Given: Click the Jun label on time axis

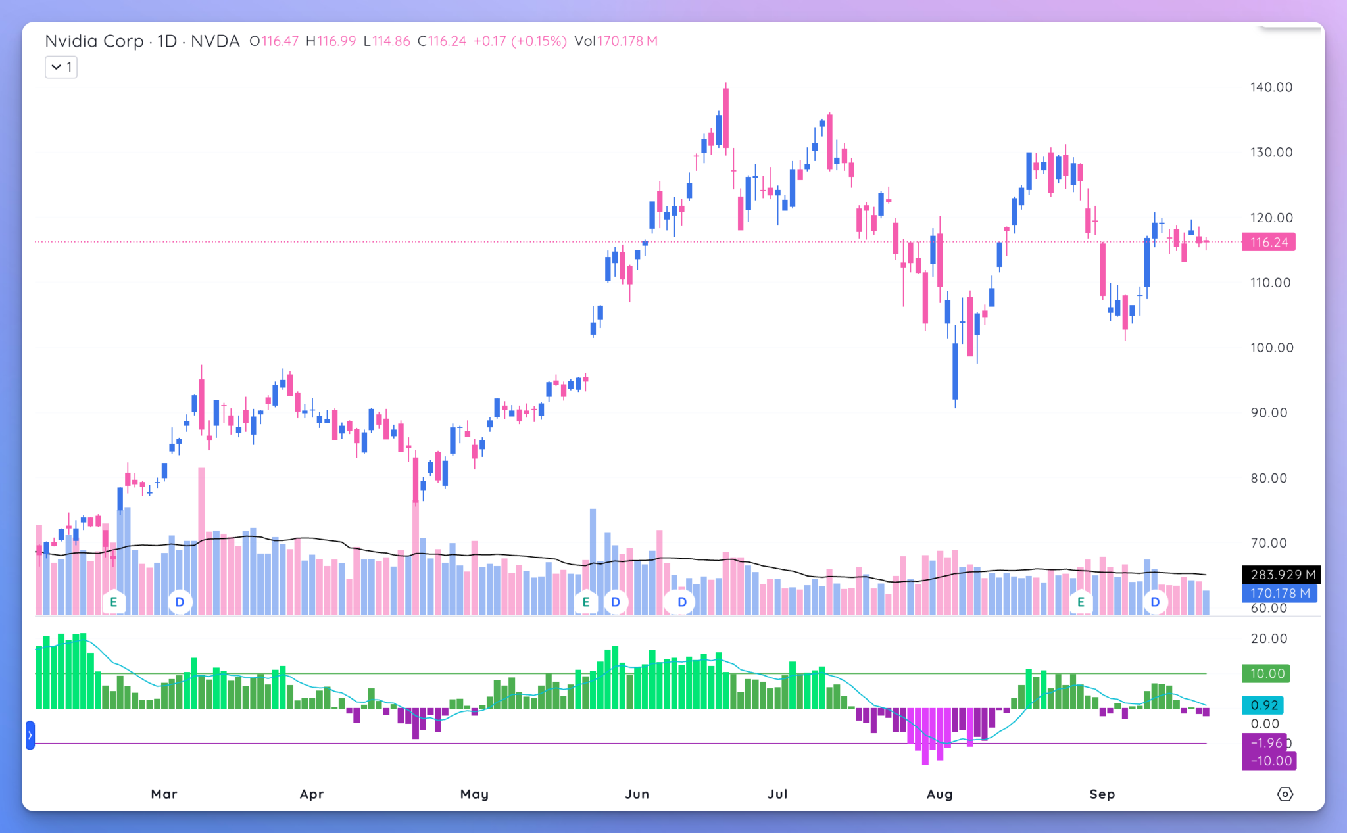Looking at the screenshot, I should click(x=637, y=794).
